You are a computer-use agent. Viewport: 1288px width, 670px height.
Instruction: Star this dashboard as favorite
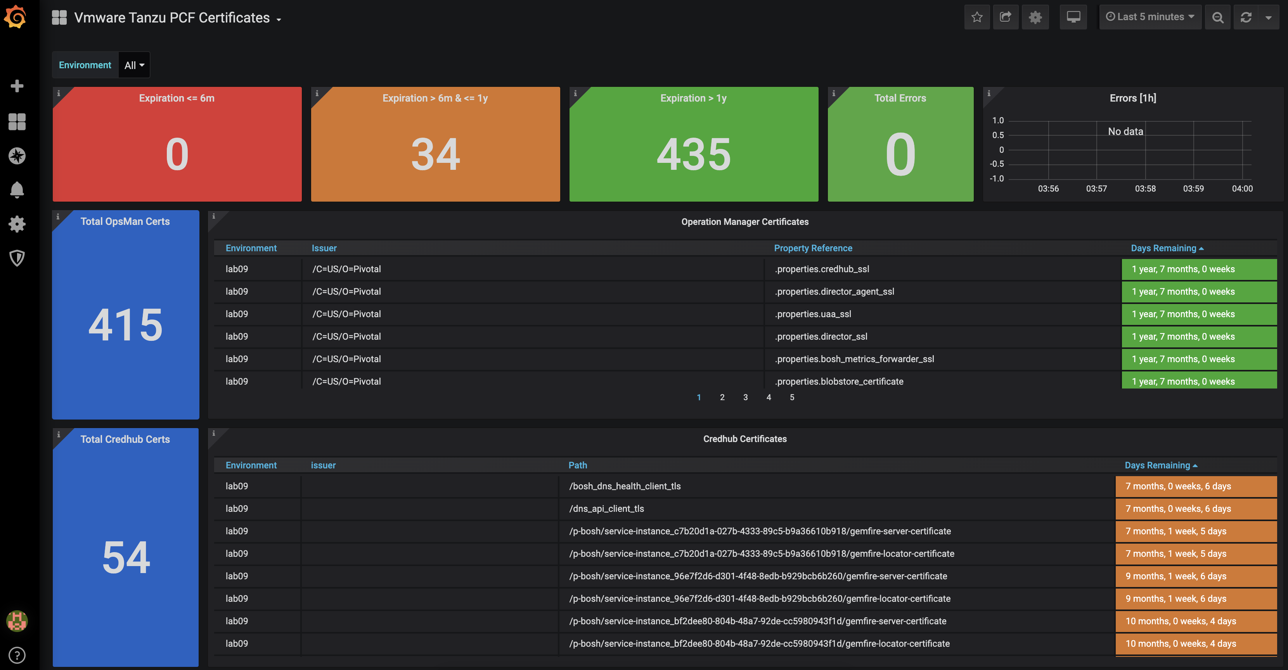pos(976,17)
